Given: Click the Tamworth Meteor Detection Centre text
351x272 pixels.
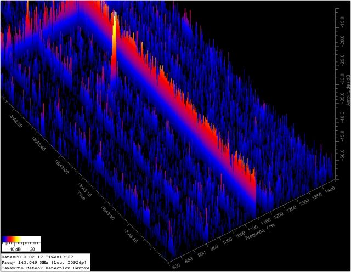Looking at the screenshot, I should (x=46, y=268).
